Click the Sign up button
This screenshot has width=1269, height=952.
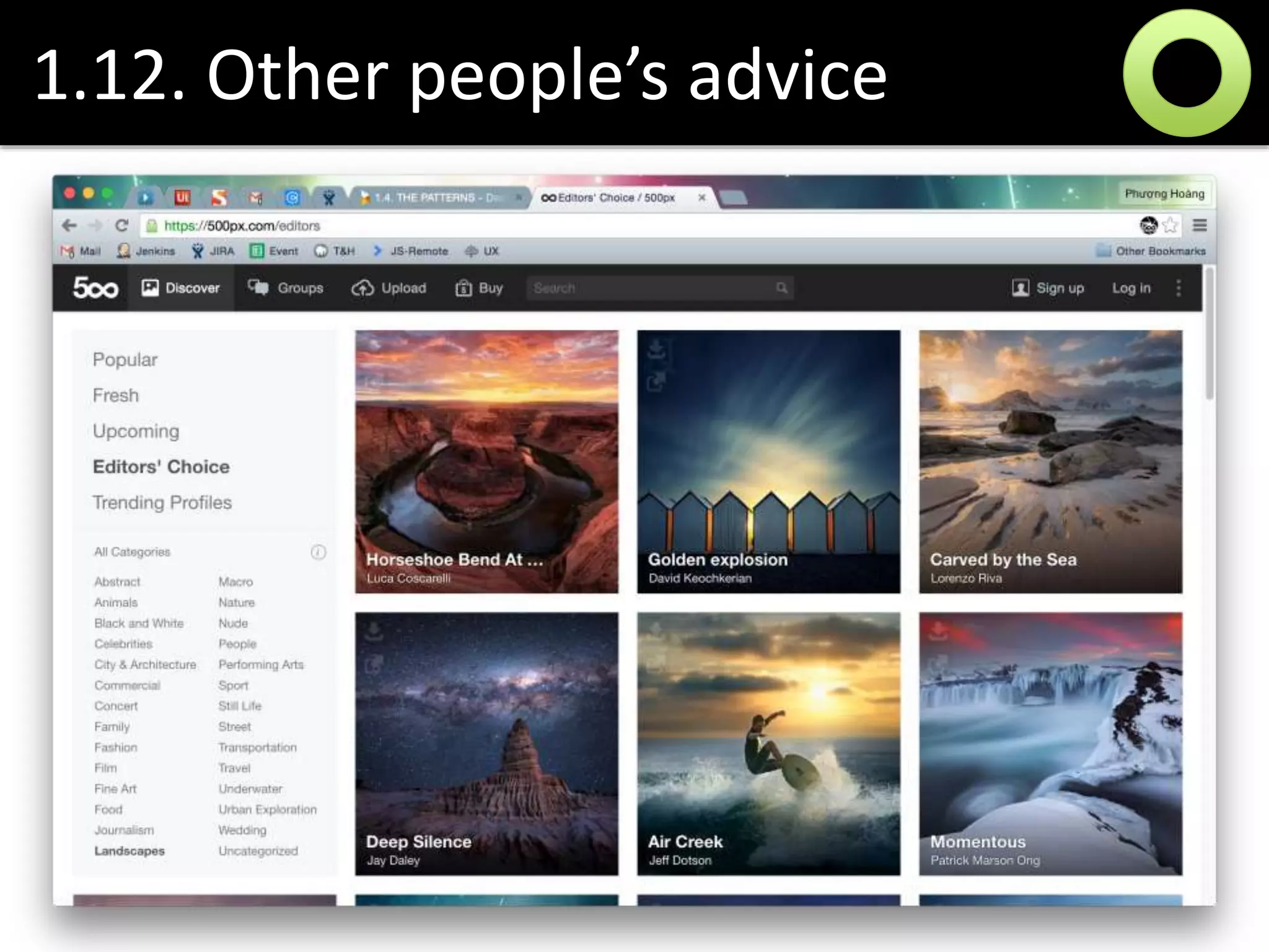[1048, 288]
